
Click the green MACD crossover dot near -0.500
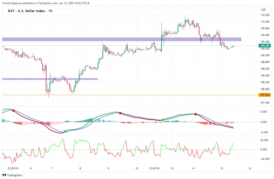tap(65, 131)
